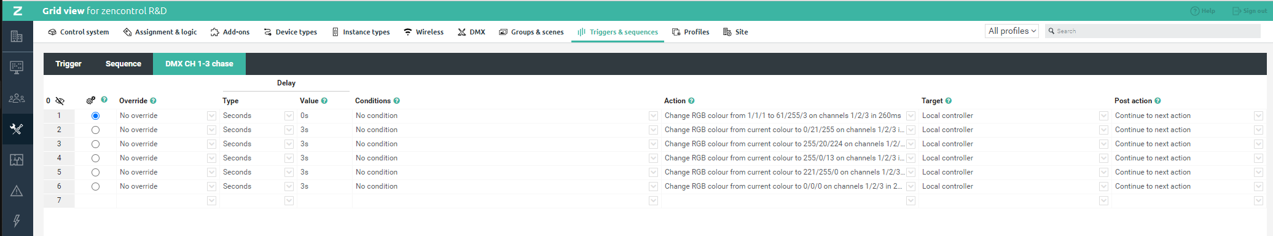Image resolution: width=1273 pixels, height=236 pixels.
Task: Open the Wireless tab
Action: [423, 32]
